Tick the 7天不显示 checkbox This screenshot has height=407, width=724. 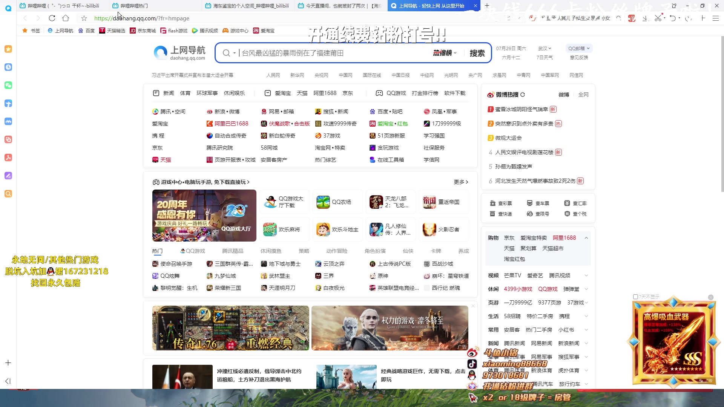click(x=635, y=297)
